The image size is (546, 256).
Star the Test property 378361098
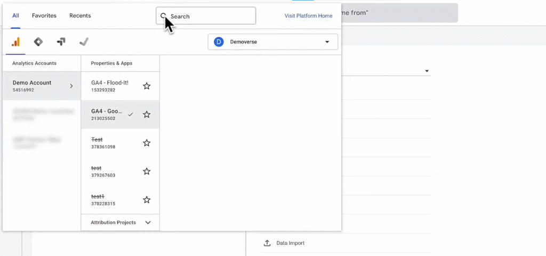click(x=147, y=143)
